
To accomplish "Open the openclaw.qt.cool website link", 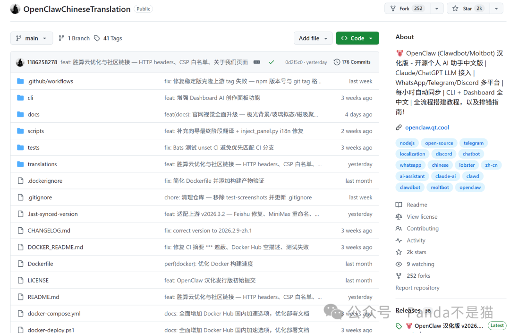I will [427, 128].
